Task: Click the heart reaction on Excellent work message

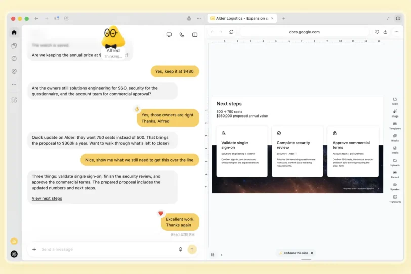Action: pyautogui.click(x=161, y=213)
